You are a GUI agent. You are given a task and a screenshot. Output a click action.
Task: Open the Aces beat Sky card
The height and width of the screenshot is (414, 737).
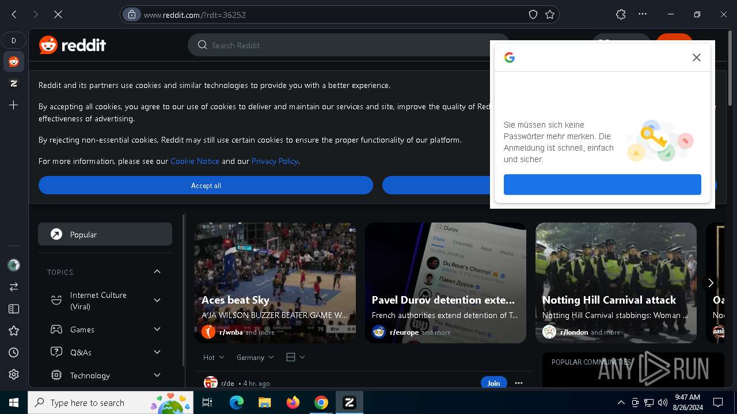(x=275, y=283)
